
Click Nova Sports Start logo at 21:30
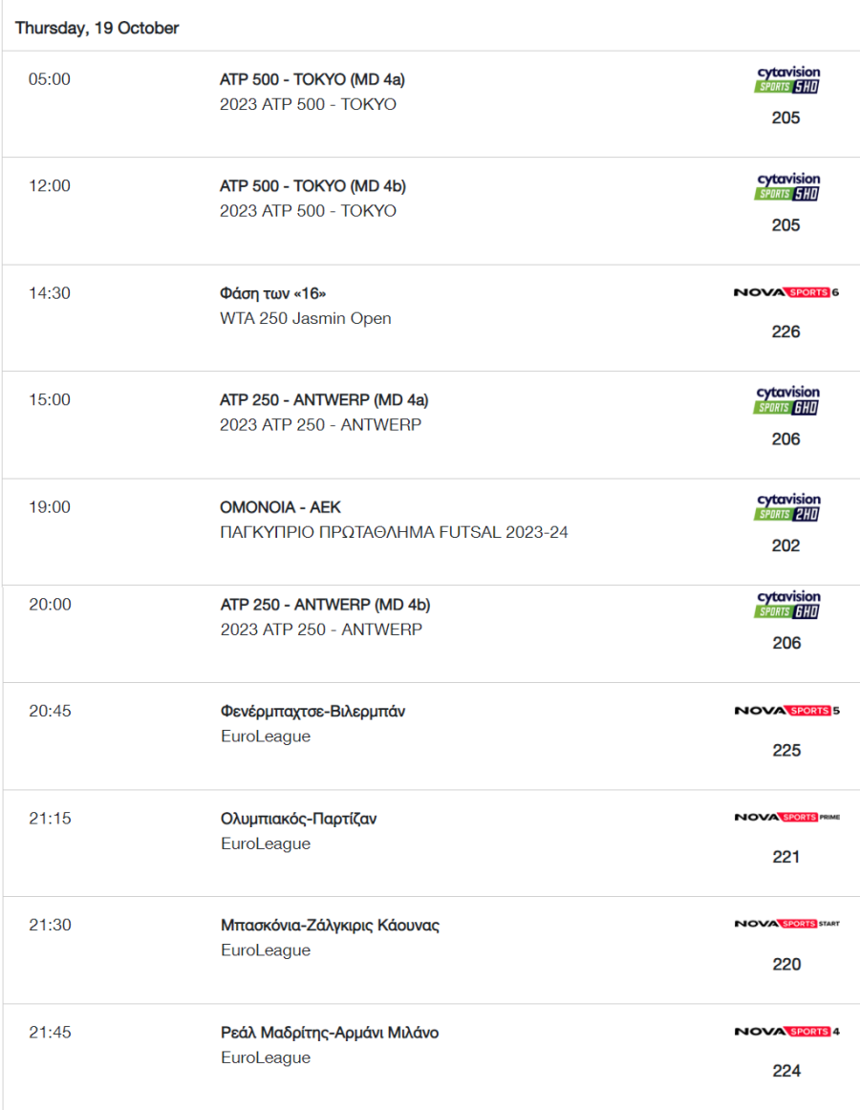click(x=787, y=923)
